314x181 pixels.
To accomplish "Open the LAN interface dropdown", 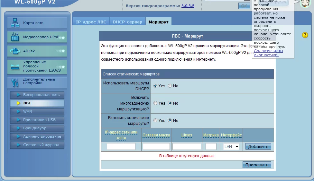I will [x=231, y=147].
